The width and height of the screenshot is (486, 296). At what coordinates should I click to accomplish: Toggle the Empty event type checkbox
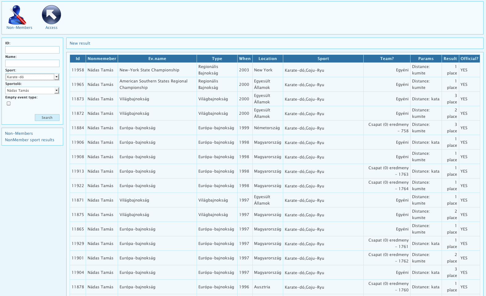(x=9, y=104)
